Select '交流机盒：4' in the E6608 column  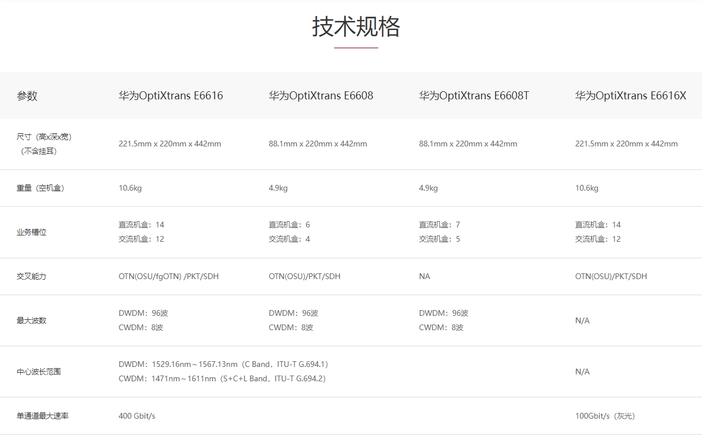289,239
